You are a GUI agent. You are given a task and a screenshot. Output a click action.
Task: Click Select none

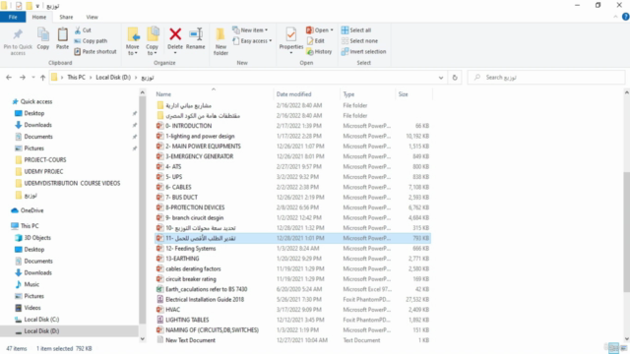click(x=359, y=41)
